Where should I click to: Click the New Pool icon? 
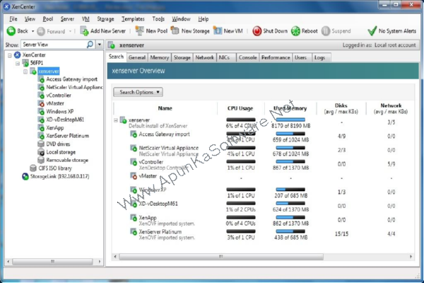click(139, 30)
